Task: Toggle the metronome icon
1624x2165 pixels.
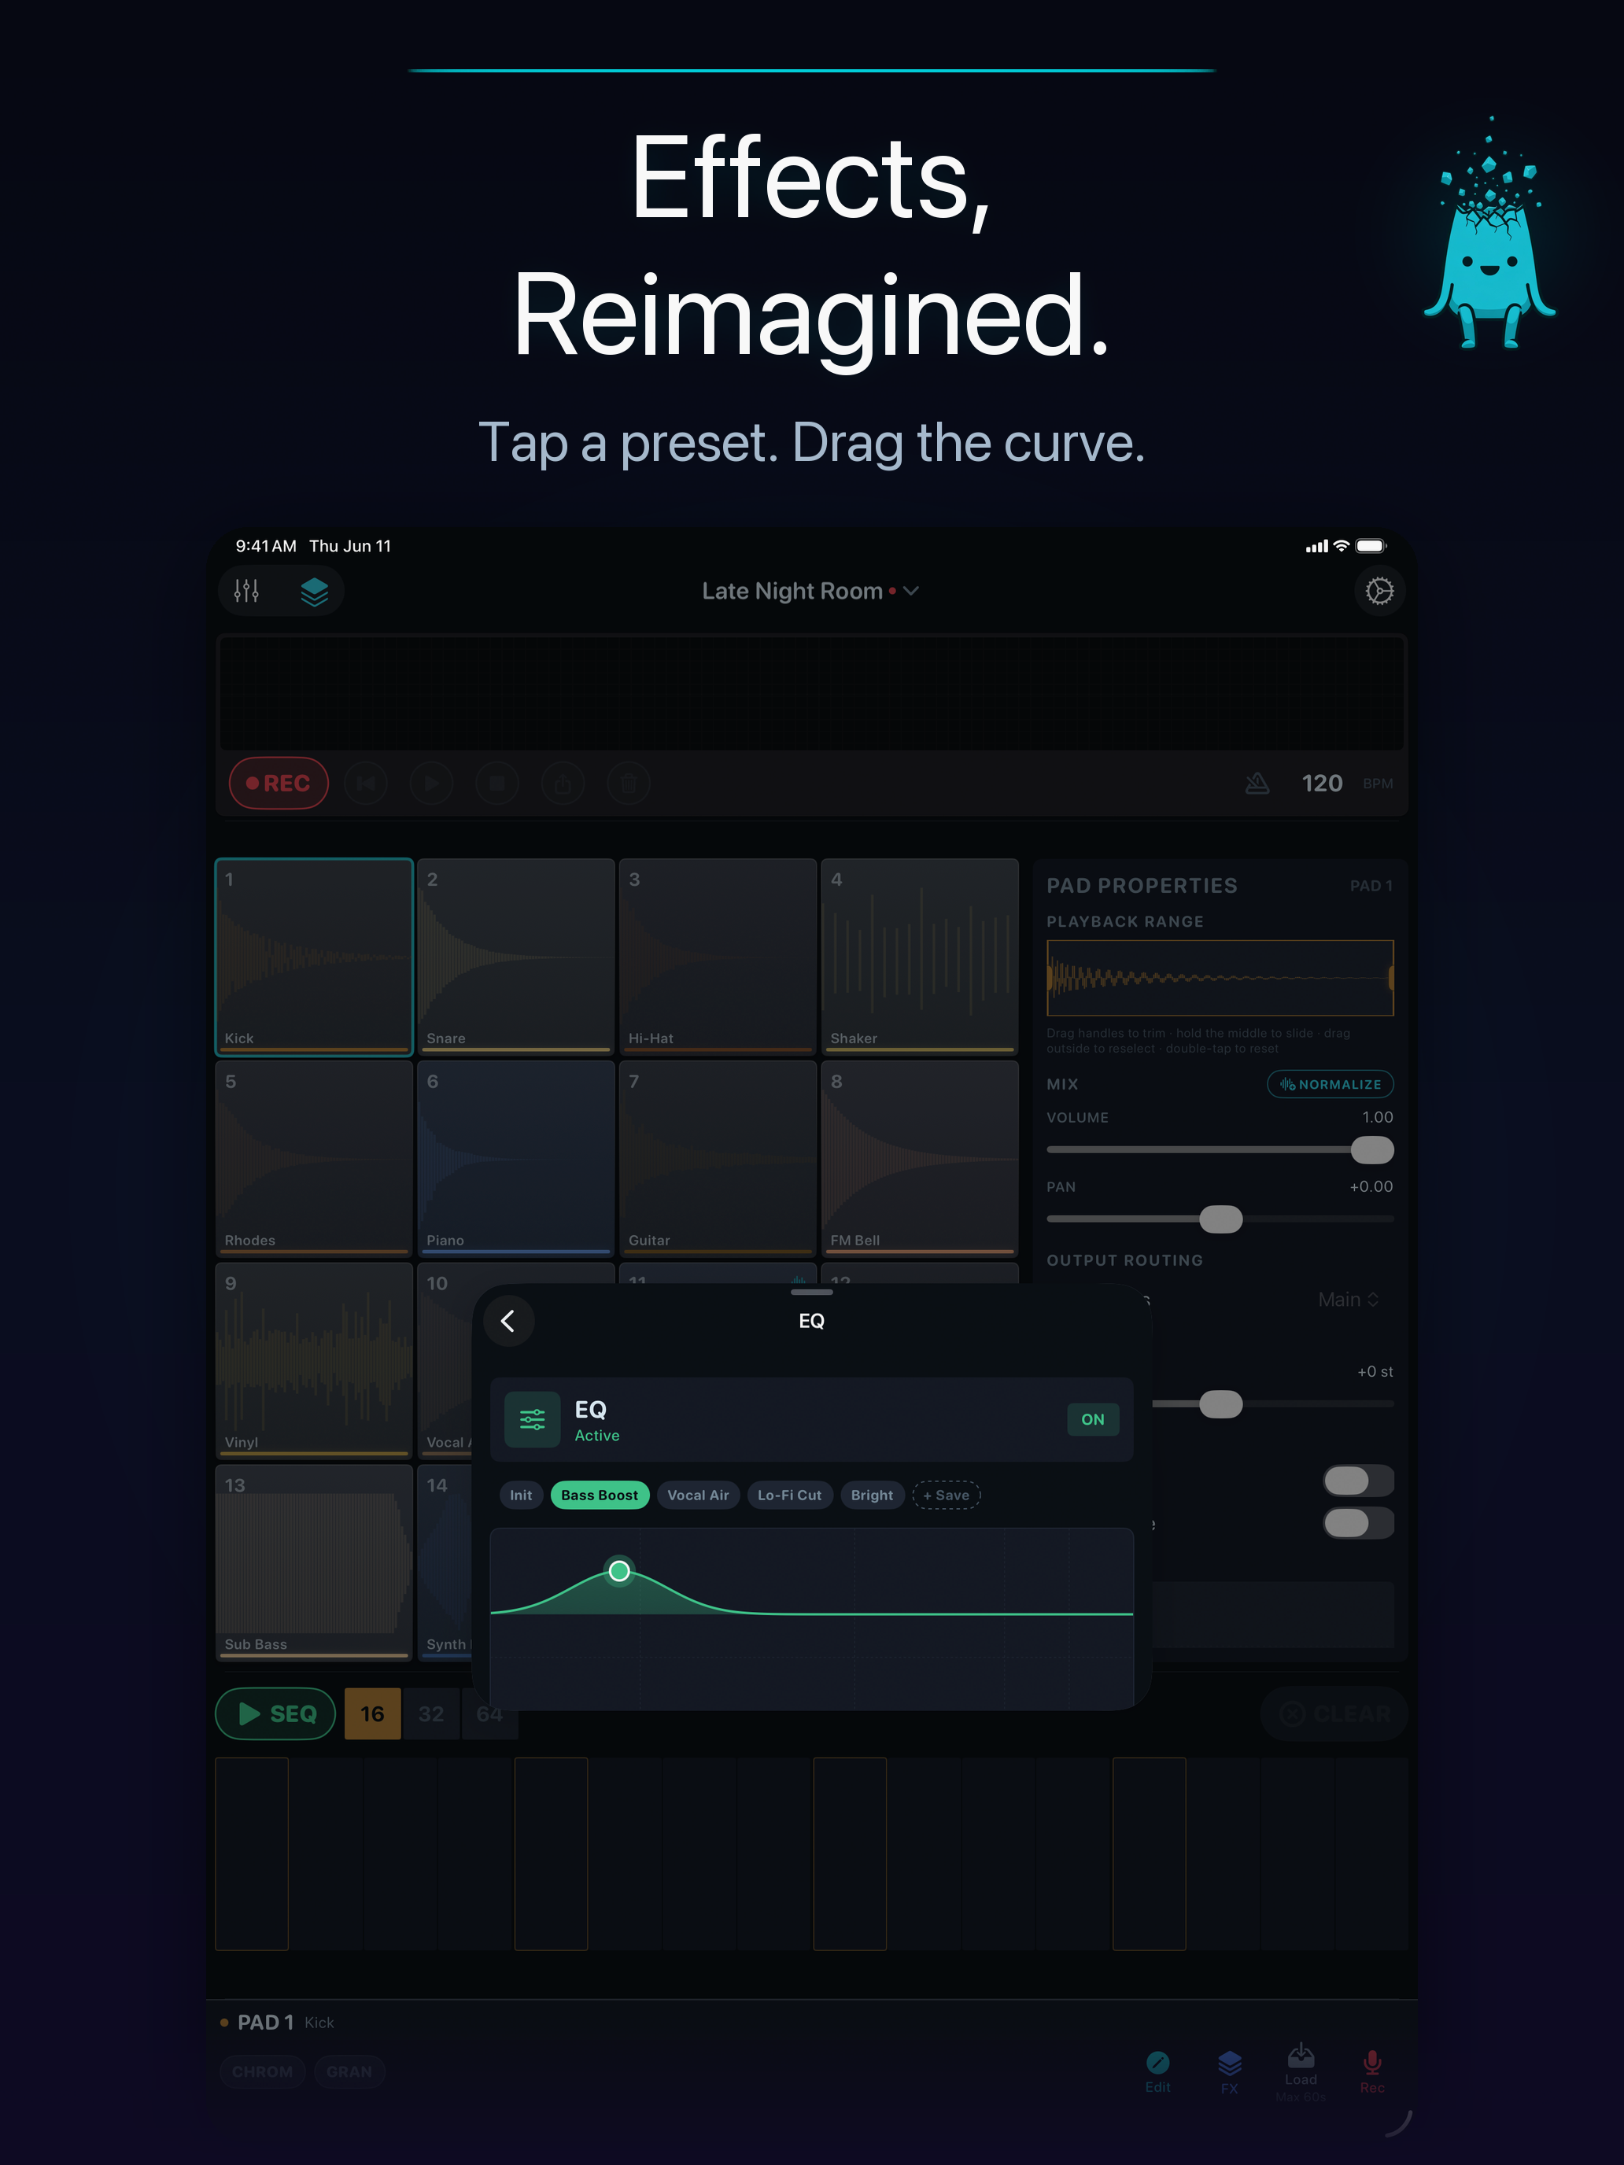Action: 1257,783
